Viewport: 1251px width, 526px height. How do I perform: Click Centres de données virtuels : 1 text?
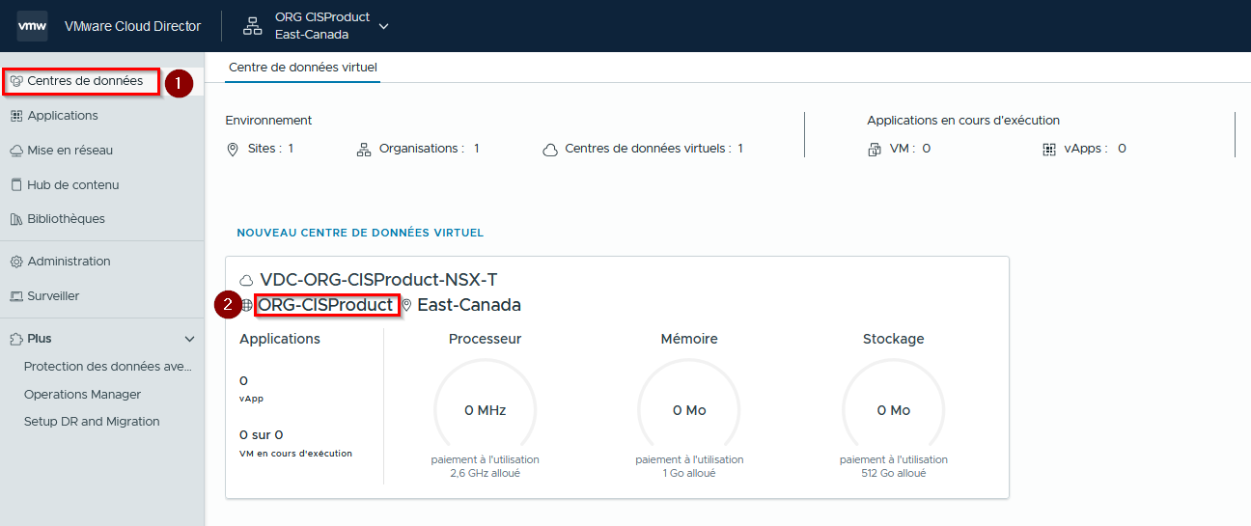(x=654, y=149)
